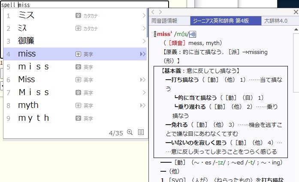Play the pronunciation audio for miss
The image size is (299, 182).
pos(193,34)
